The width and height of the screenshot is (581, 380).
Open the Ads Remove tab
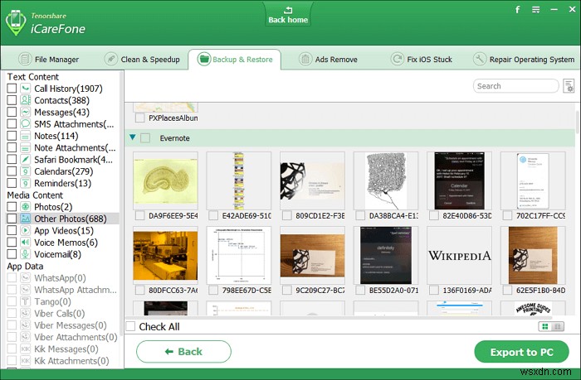328,59
